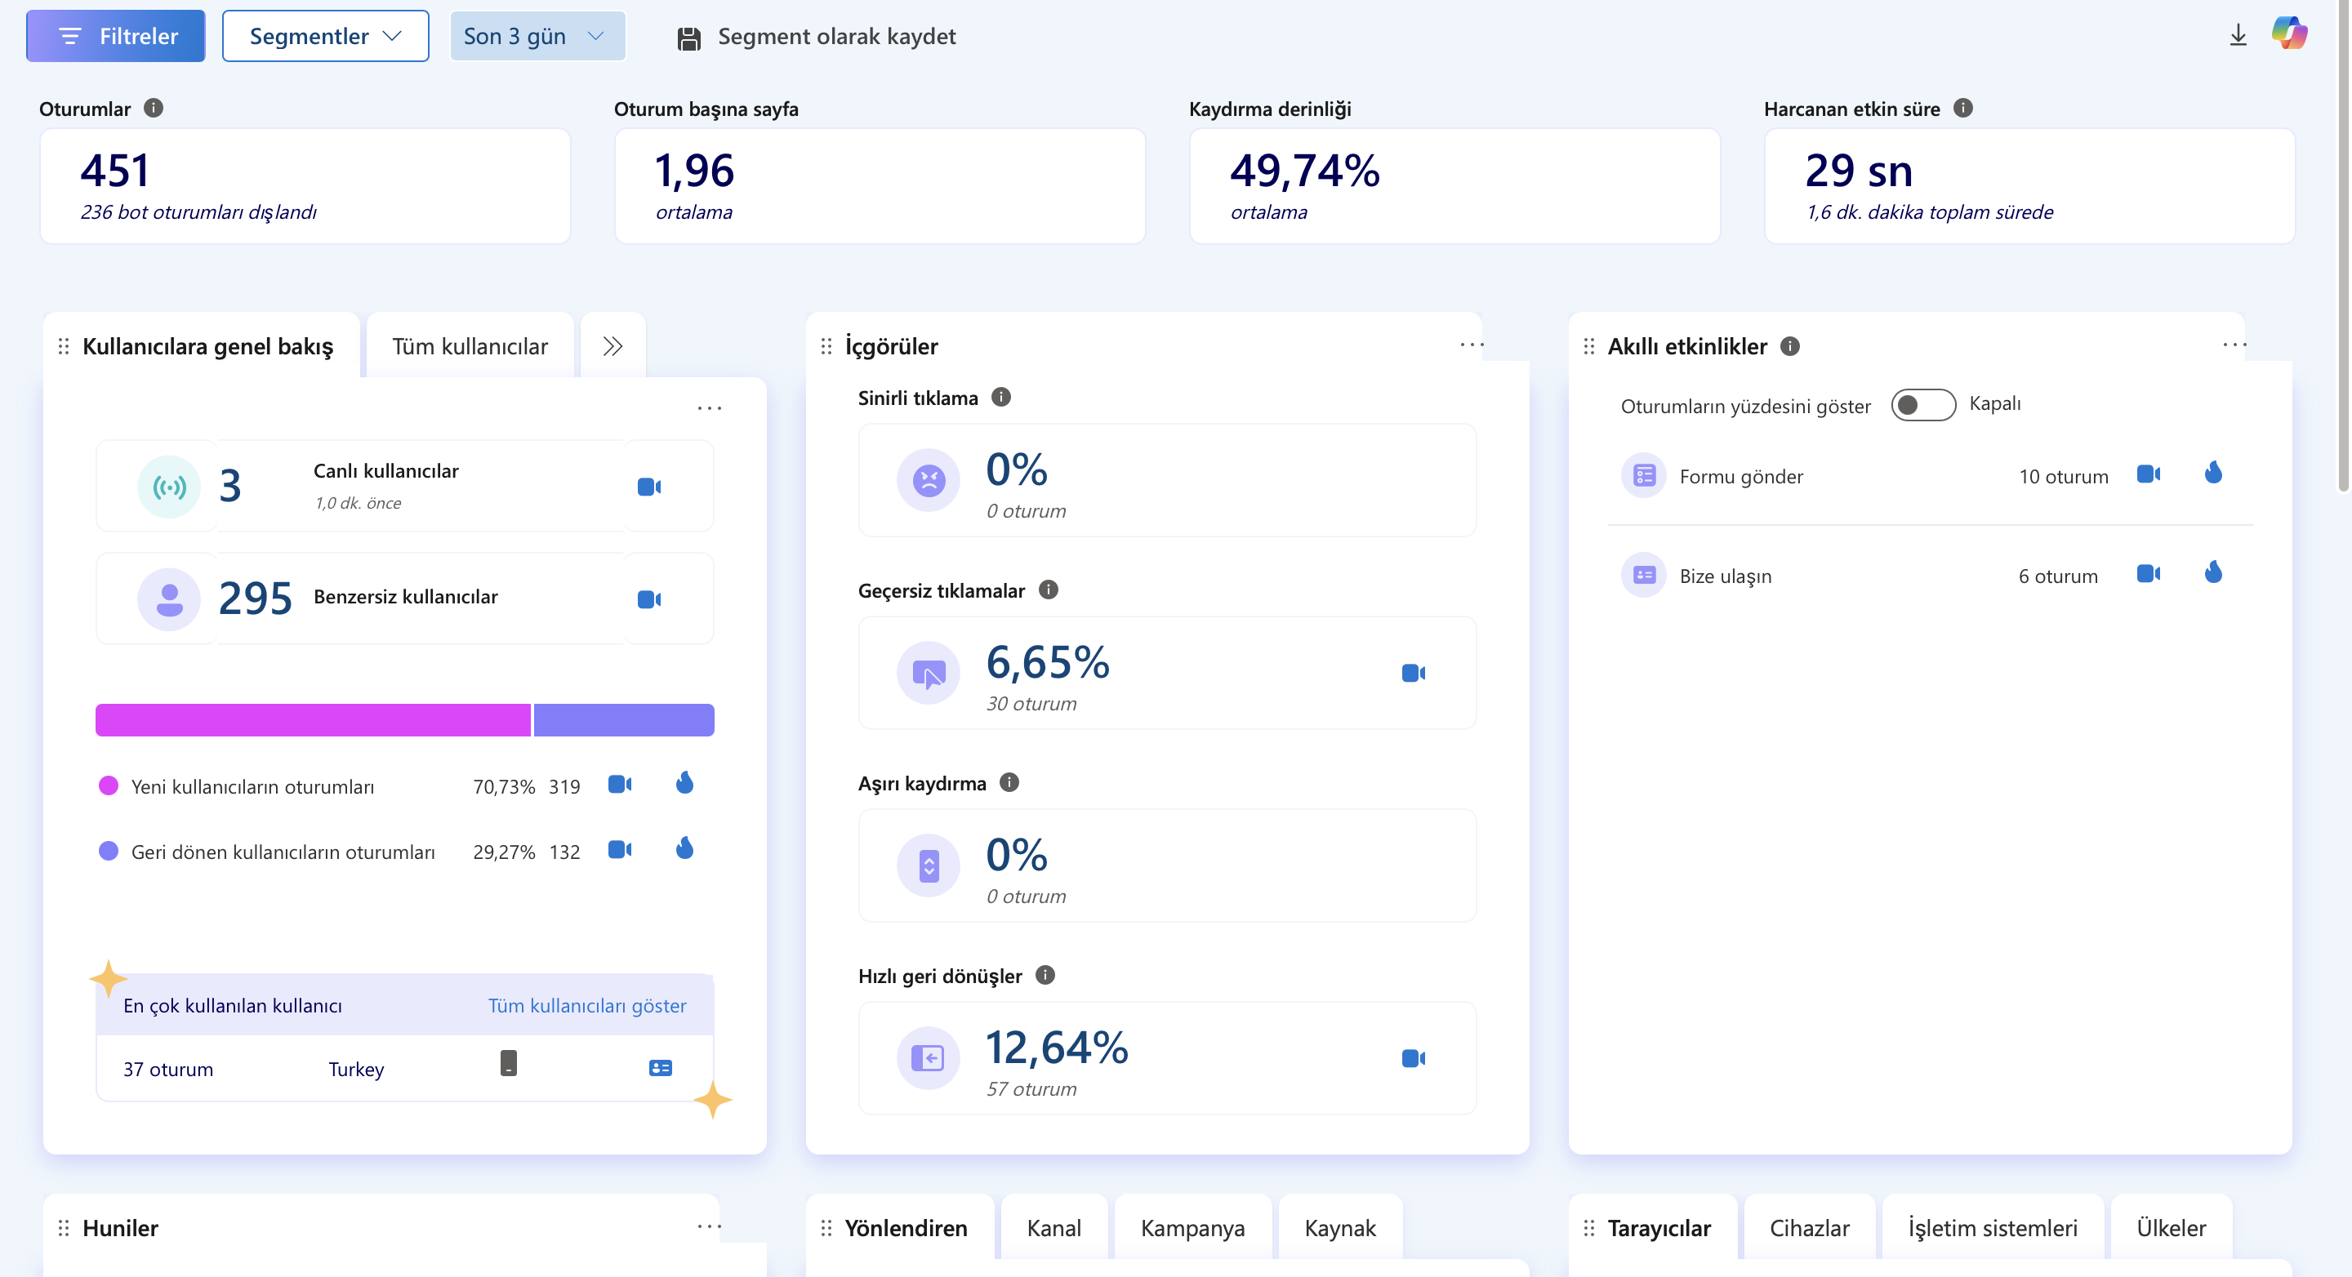The height and width of the screenshot is (1277, 2352).
Task: Click the info icon next to Akıllı etkinlikler
Action: pyautogui.click(x=1790, y=346)
